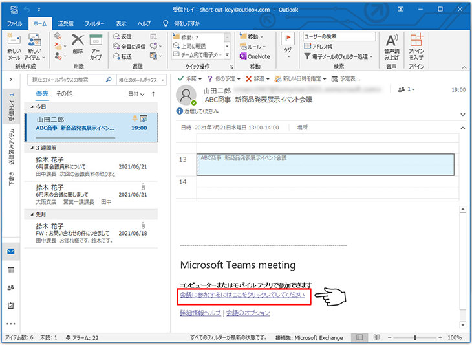This screenshot has height=345, width=472.
Task: Zoom out with the minus button
Action: [390, 337]
